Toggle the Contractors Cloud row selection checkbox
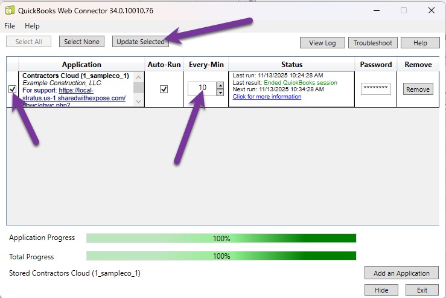Screen dimensions: 446x298 click(x=12, y=89)
